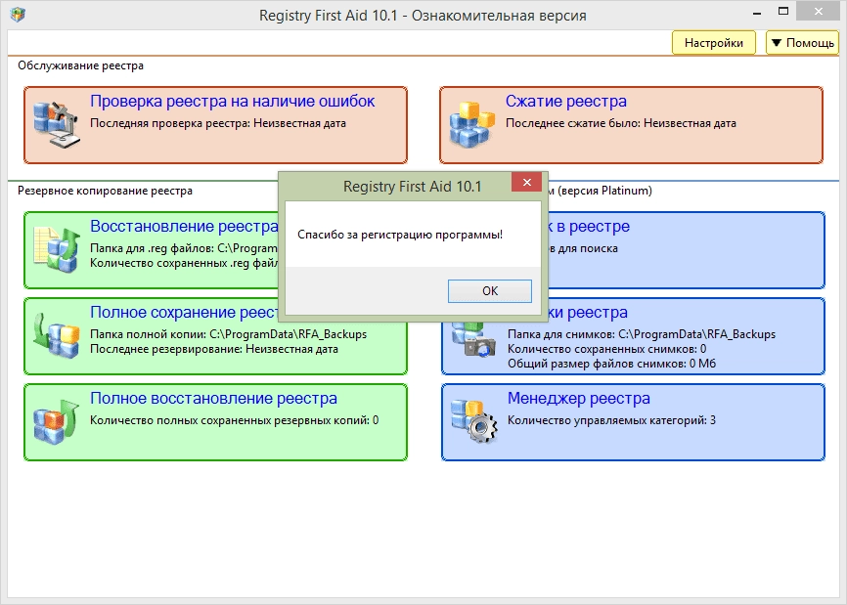Open the Настройки settings button

point(713,43)
